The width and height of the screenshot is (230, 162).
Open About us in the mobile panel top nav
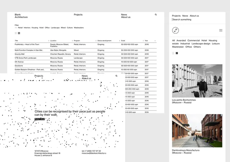(x=194, y=16)
